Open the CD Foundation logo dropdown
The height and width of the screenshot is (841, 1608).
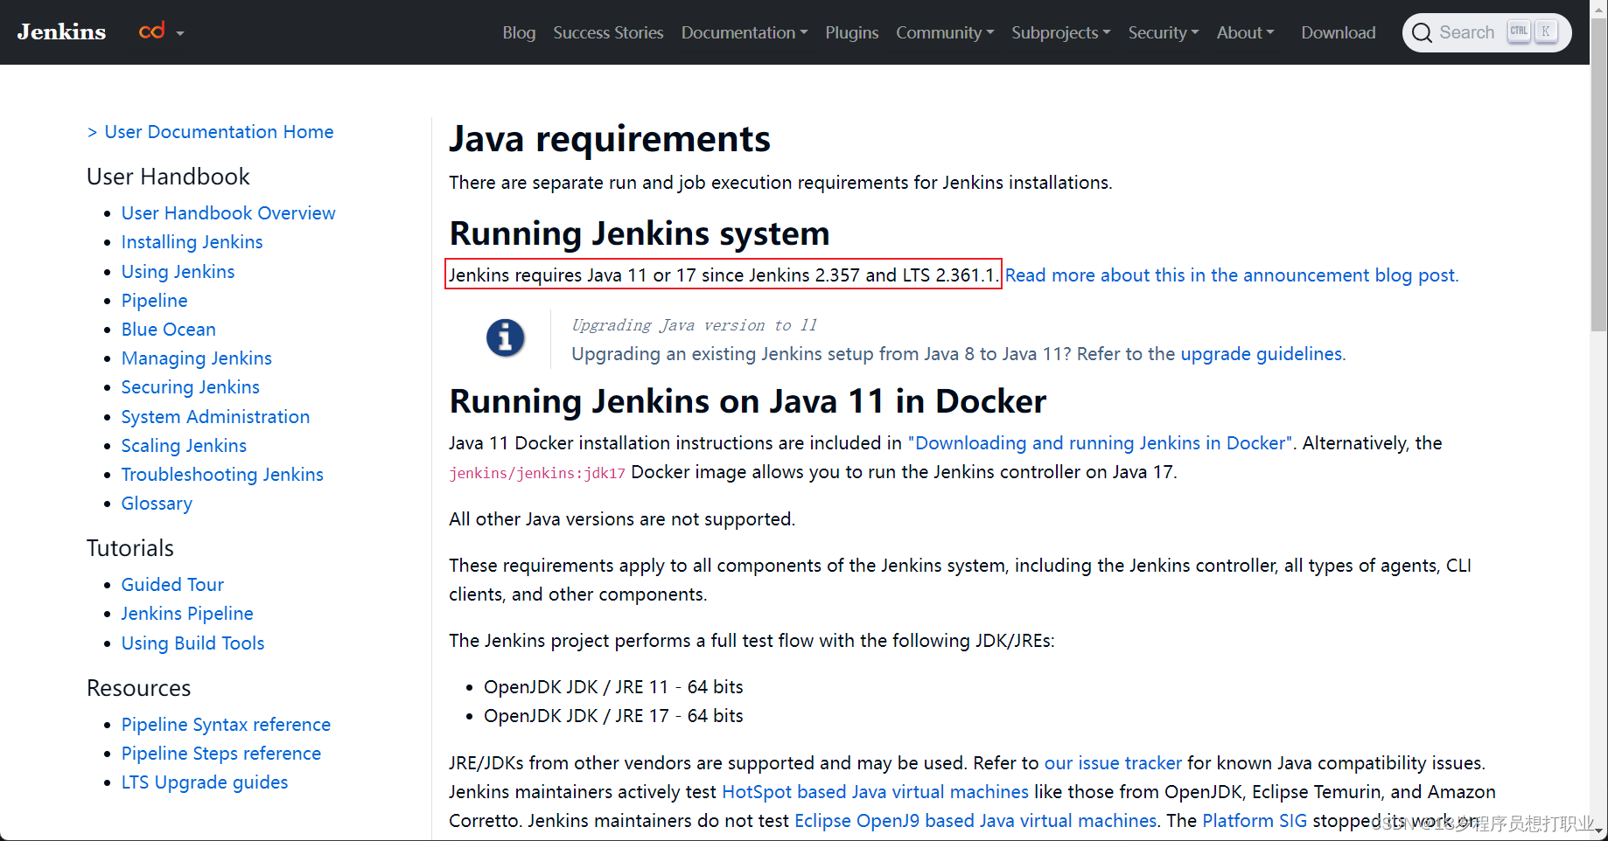(152, 31)
